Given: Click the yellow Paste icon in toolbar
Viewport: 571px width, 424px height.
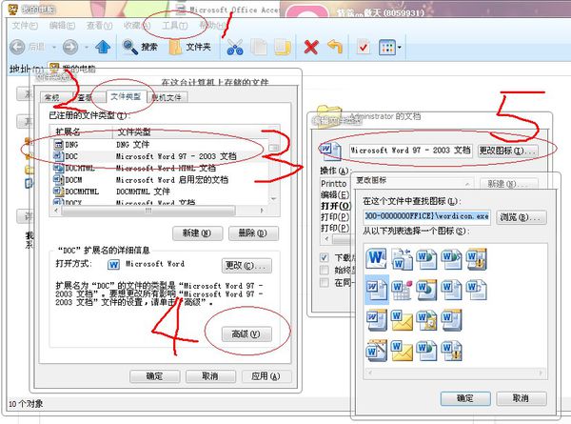Looking at the screenshot, I should click(x=283, y=47).
